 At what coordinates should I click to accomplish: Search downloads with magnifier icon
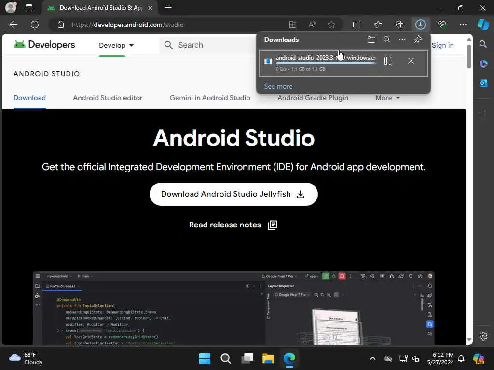click(x=387, y=40)
